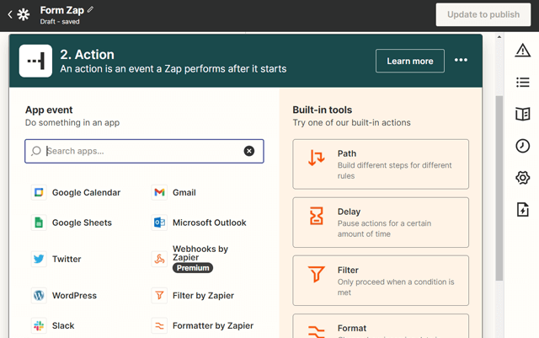Click the vertical scrollbar thumb
The image size is (539, 338).
point(499,188)
